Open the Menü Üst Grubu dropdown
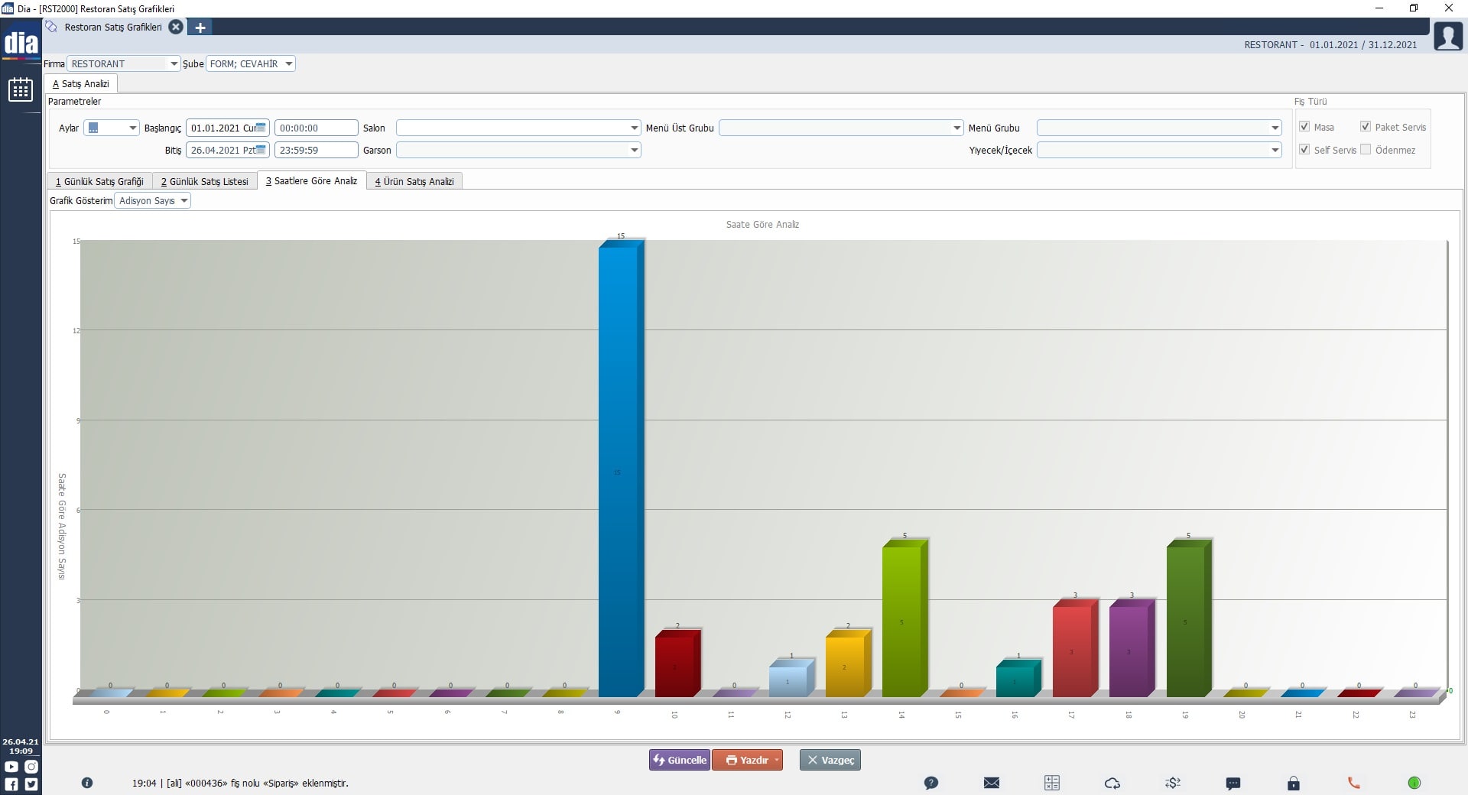The image size is (1468, 795). pos(957,128)
